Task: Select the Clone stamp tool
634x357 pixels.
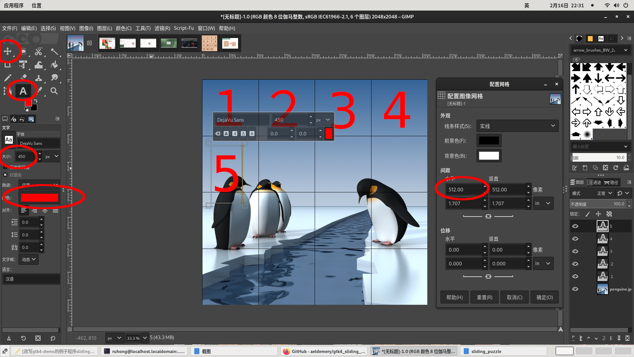Action: pyautogui.click(x=39, y=78)
